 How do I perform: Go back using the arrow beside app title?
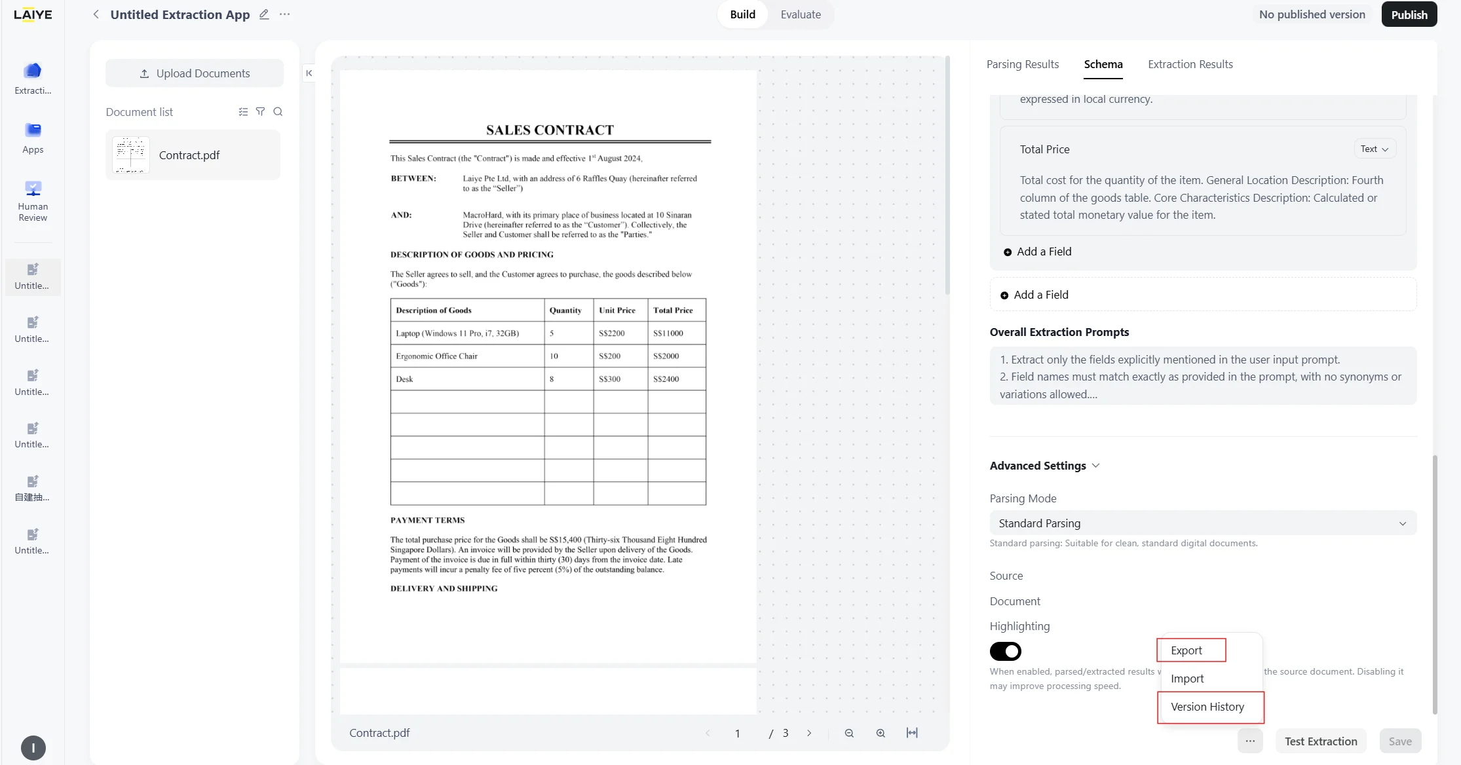coord(96,14)
